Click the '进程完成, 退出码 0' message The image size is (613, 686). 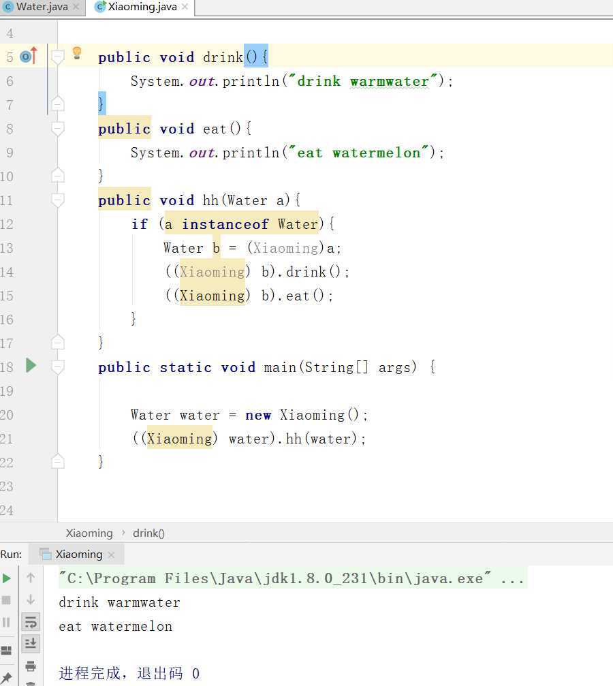pyautogui.click(x=129, y=673)
